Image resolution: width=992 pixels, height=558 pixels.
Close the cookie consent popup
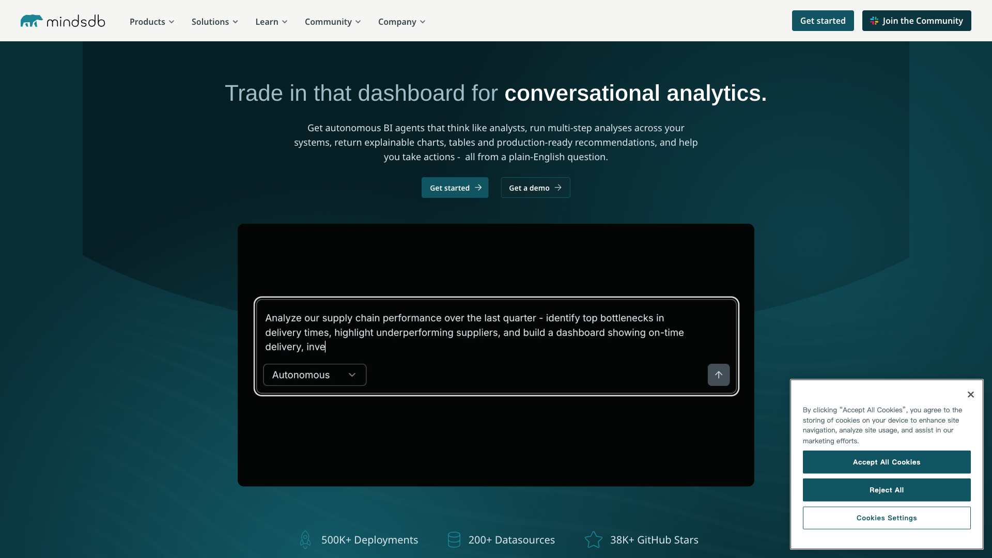pos(970,395)
